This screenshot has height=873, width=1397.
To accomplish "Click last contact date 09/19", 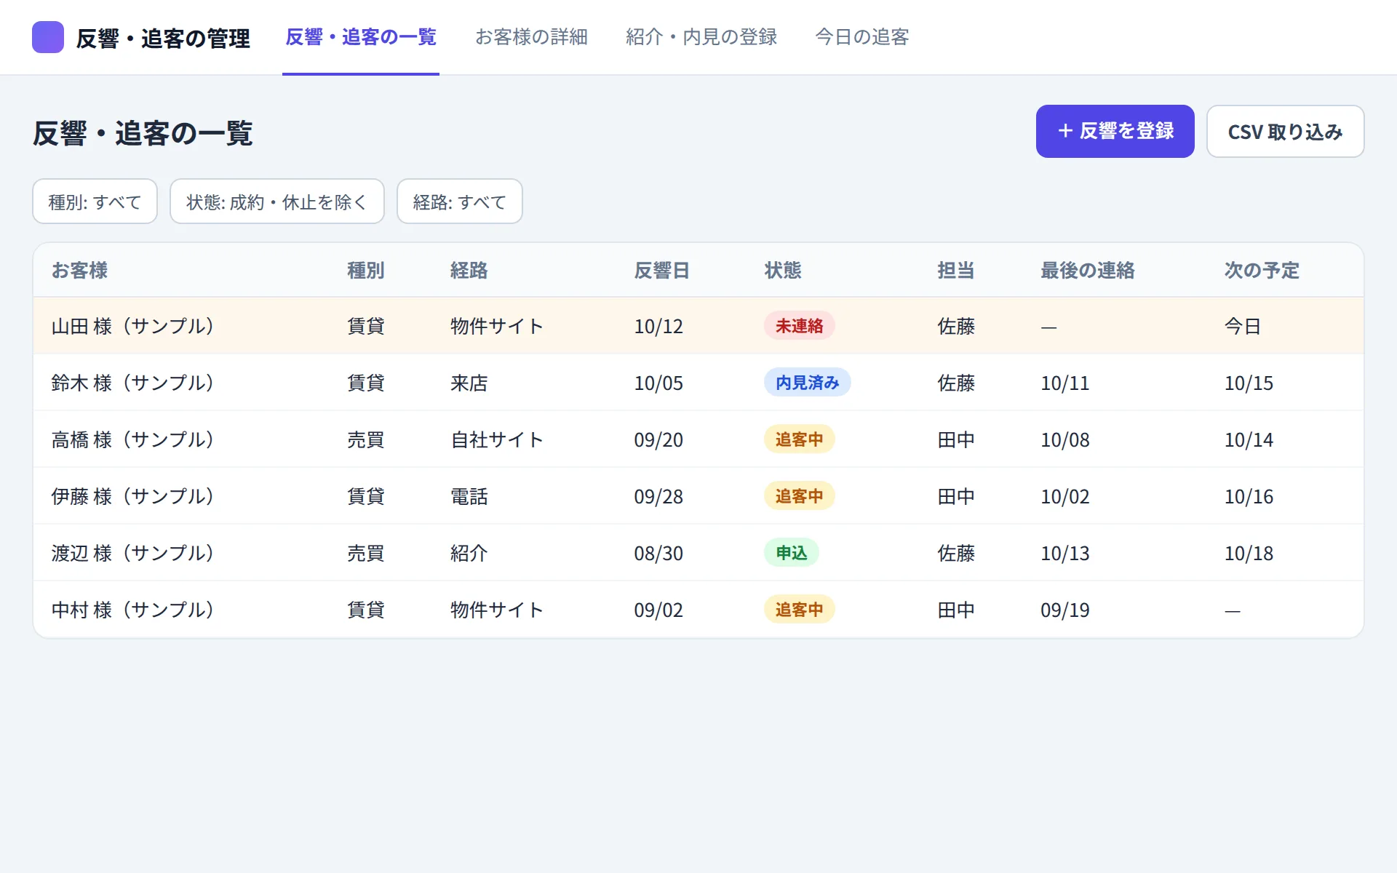I will pyautogui.click(x=1065, y=610).
